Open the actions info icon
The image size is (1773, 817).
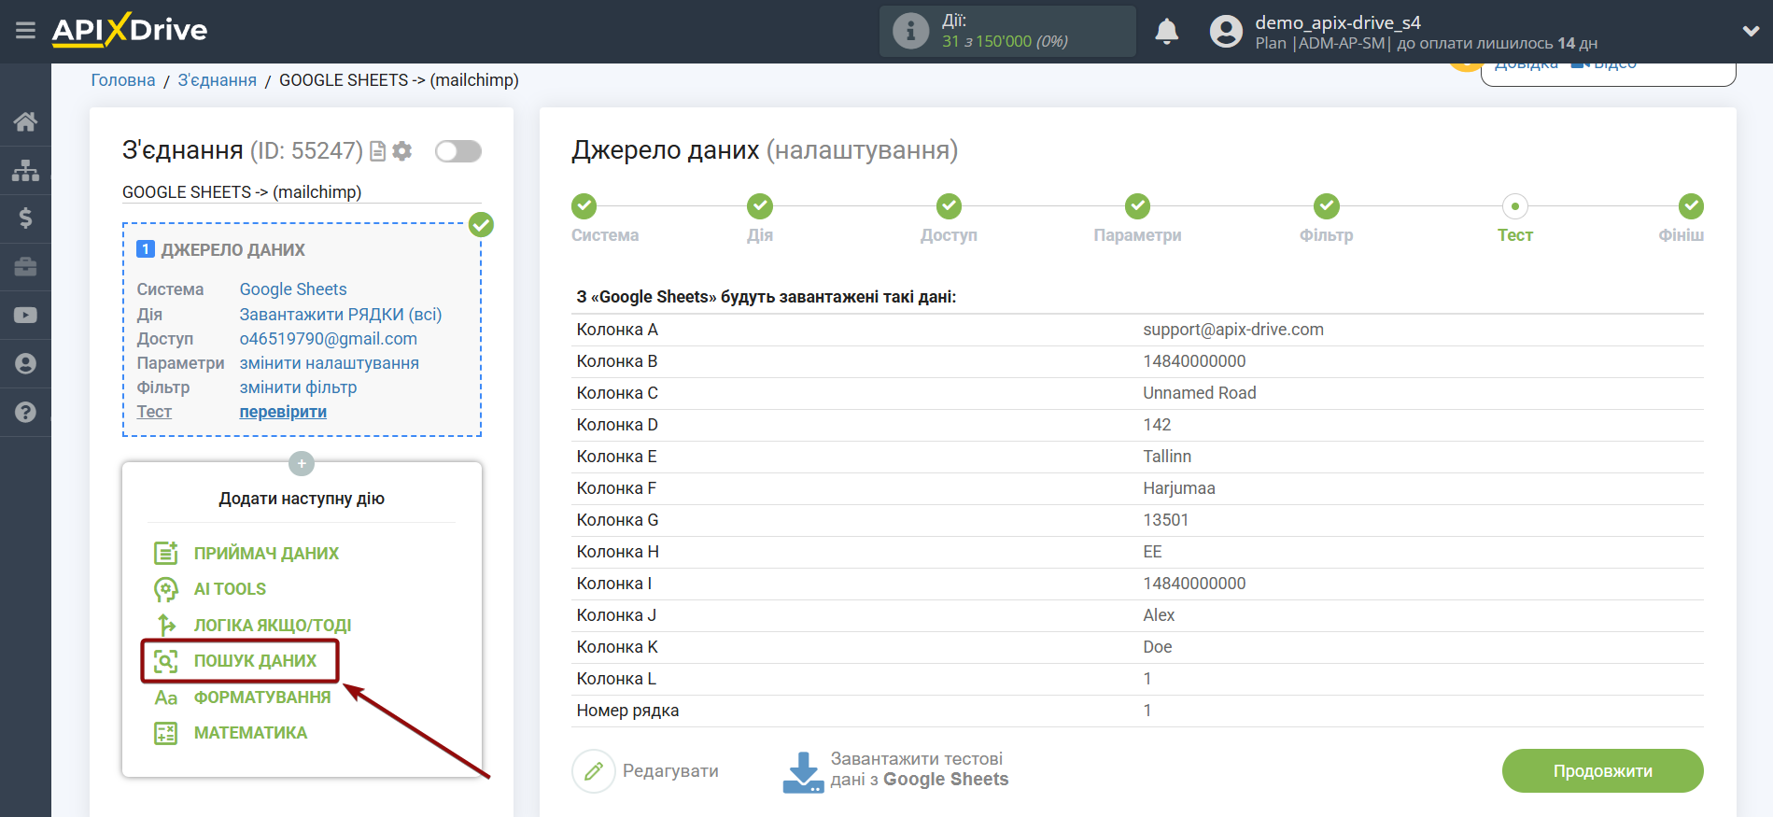coord(910,31)
